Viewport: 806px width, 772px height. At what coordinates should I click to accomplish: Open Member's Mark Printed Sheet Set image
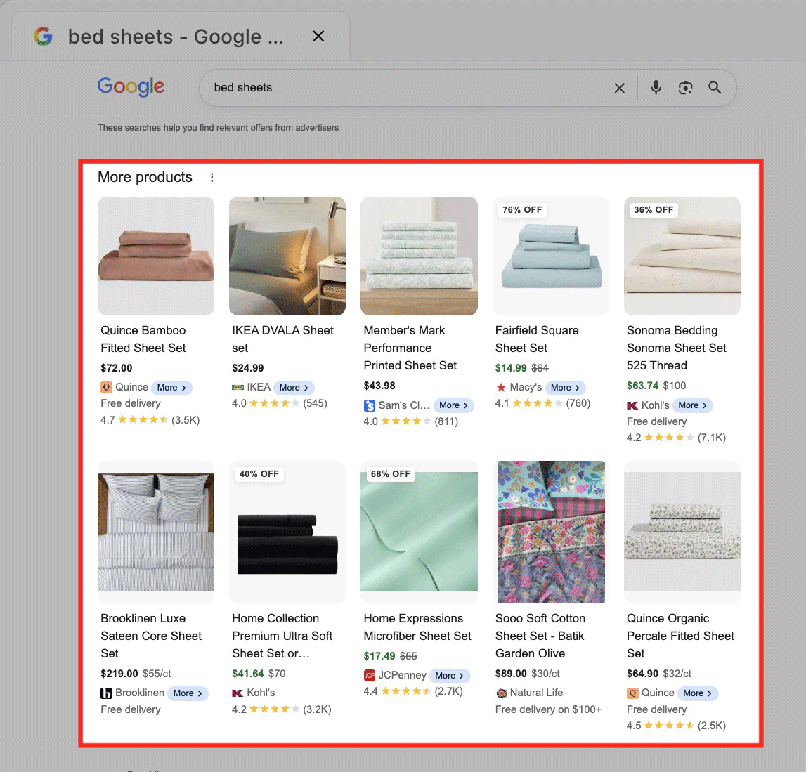[419, 256]
